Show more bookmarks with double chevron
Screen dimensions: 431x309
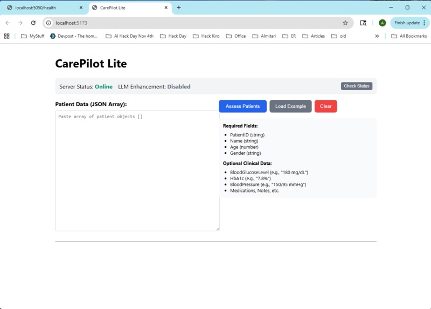(377, 36)
